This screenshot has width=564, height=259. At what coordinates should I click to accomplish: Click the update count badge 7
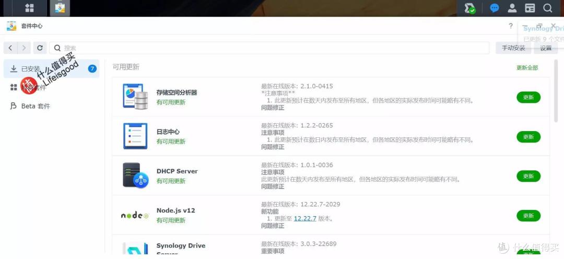click(x=92, y=69)
